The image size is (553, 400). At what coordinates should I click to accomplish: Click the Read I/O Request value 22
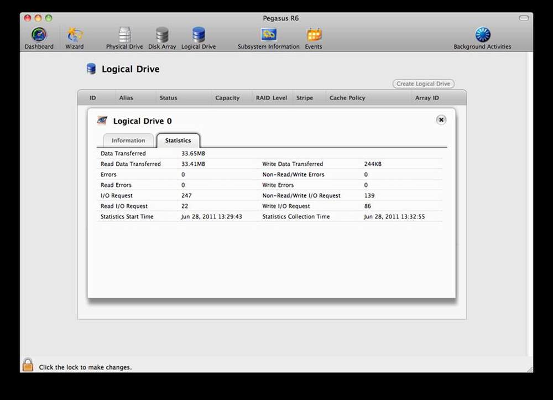point(185,206)
